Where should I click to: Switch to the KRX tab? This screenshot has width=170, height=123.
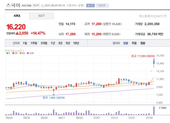(17, 16)
